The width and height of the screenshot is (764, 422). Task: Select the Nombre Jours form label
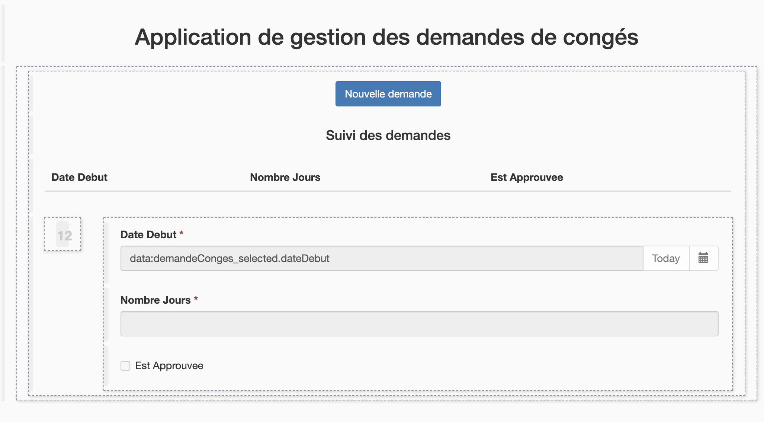155,300
